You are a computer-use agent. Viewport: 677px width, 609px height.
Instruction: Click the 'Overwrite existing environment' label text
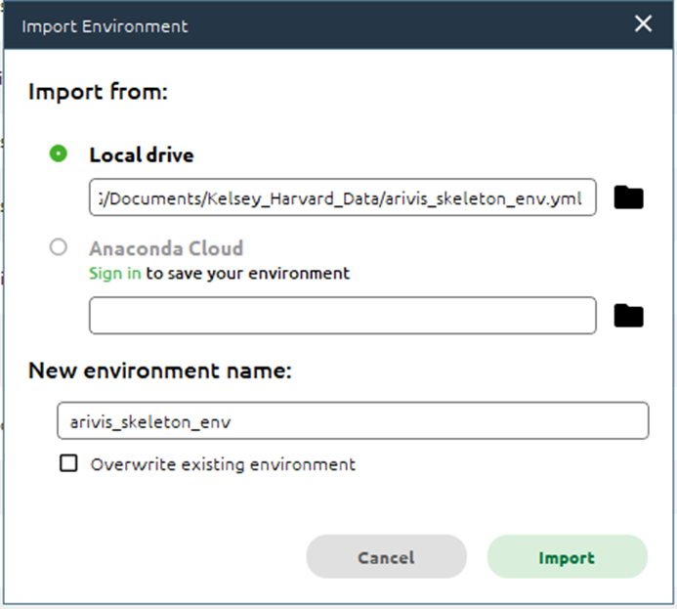point(223,464)
